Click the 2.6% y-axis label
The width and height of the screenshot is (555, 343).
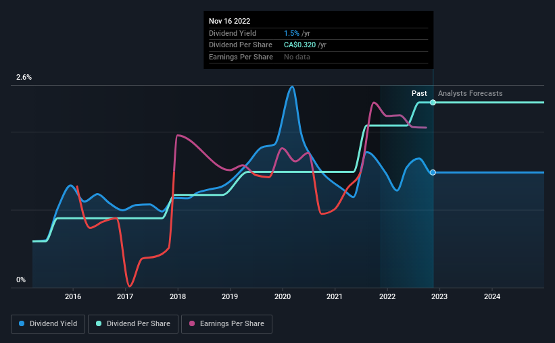[x=24, y=77]
